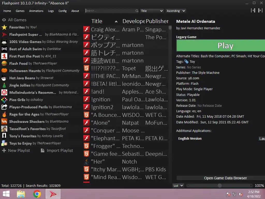Click the Best of Adult Swim [as] icon
This screenshot has height=199, width=265.
tap(4, 49)
